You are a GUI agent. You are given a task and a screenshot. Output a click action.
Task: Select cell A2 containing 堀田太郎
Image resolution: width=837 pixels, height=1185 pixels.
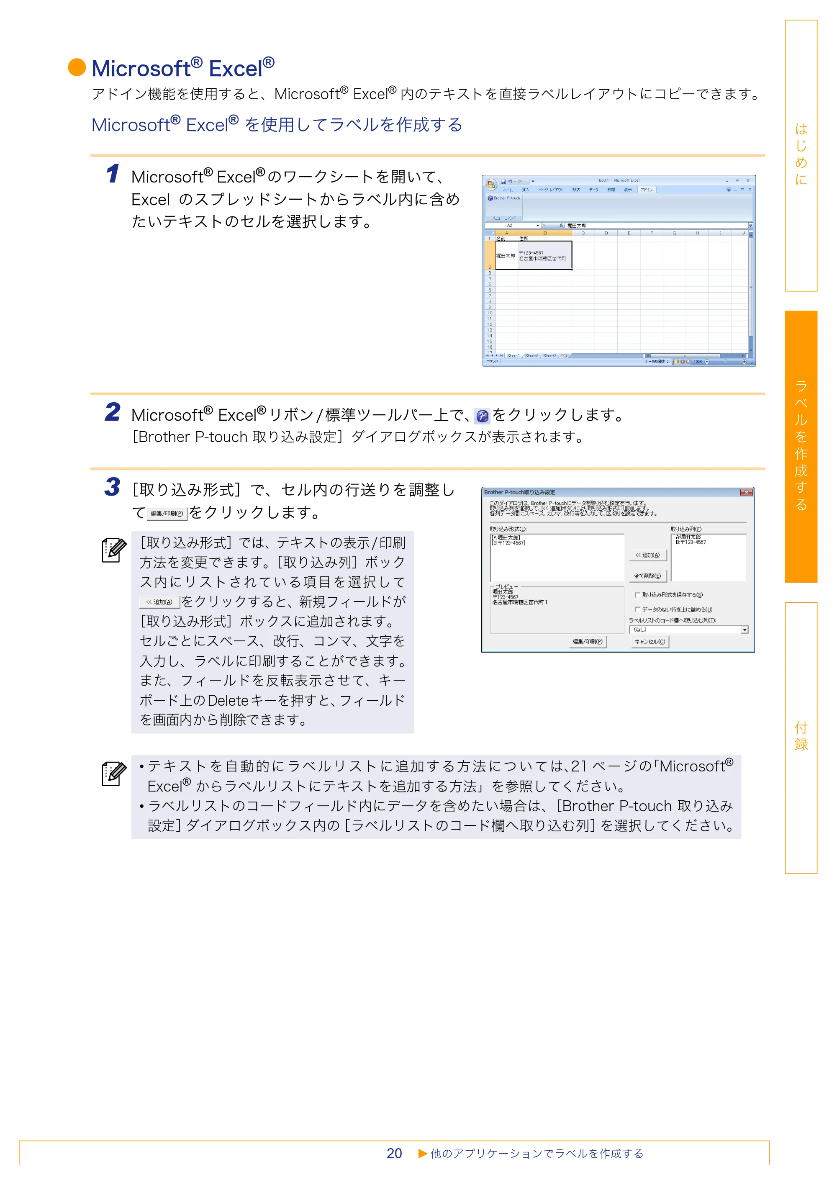click(506, 255)
